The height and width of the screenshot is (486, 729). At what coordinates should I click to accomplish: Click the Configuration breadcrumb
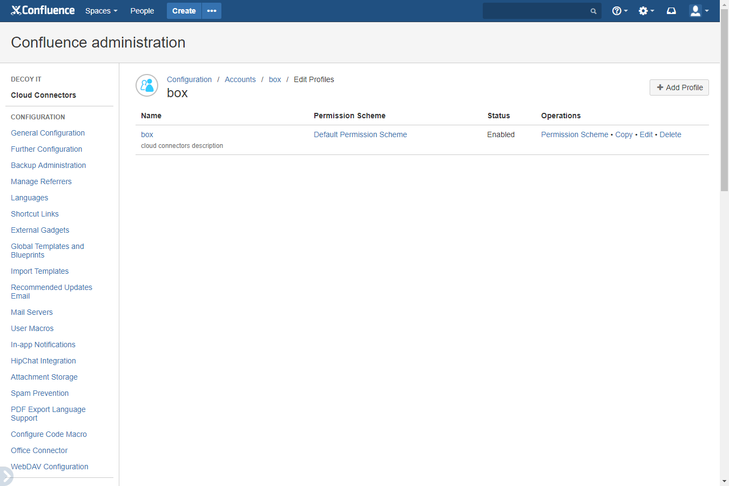pyautogui.click(x=189, y=79)
